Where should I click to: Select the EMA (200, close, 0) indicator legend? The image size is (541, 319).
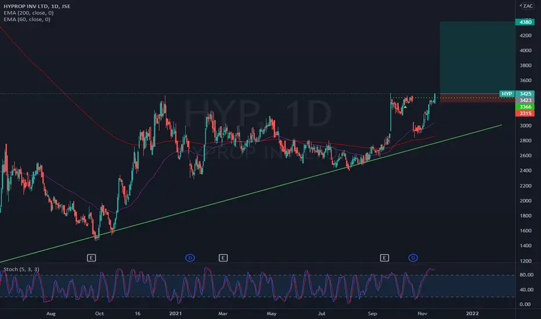click(28, 13)
